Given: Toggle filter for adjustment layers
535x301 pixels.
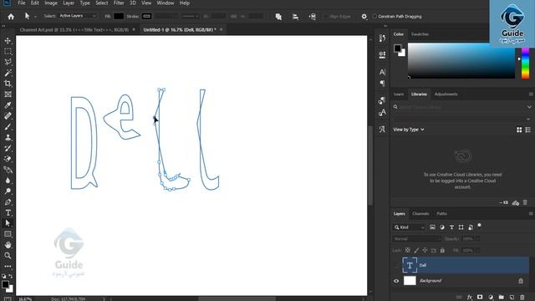Looking at the screenshot, I should coord(442,227).
